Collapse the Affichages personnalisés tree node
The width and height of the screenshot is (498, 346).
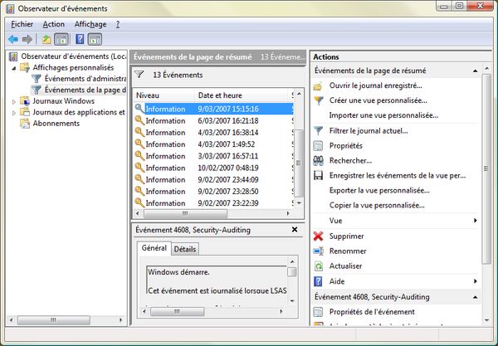coord(14,67)
